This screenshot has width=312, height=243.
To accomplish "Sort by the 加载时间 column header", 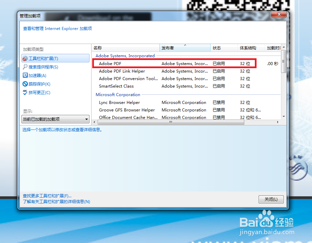I will click(273, 48).
